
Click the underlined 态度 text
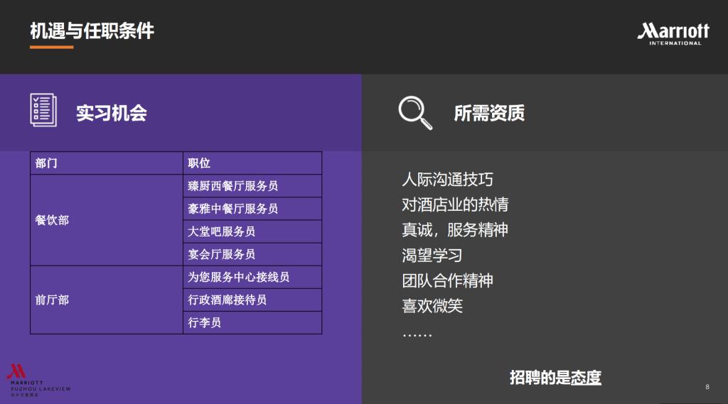(587, 377)
